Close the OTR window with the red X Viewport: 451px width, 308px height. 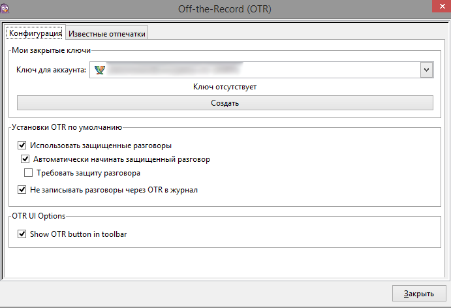[x=436, y=7]
